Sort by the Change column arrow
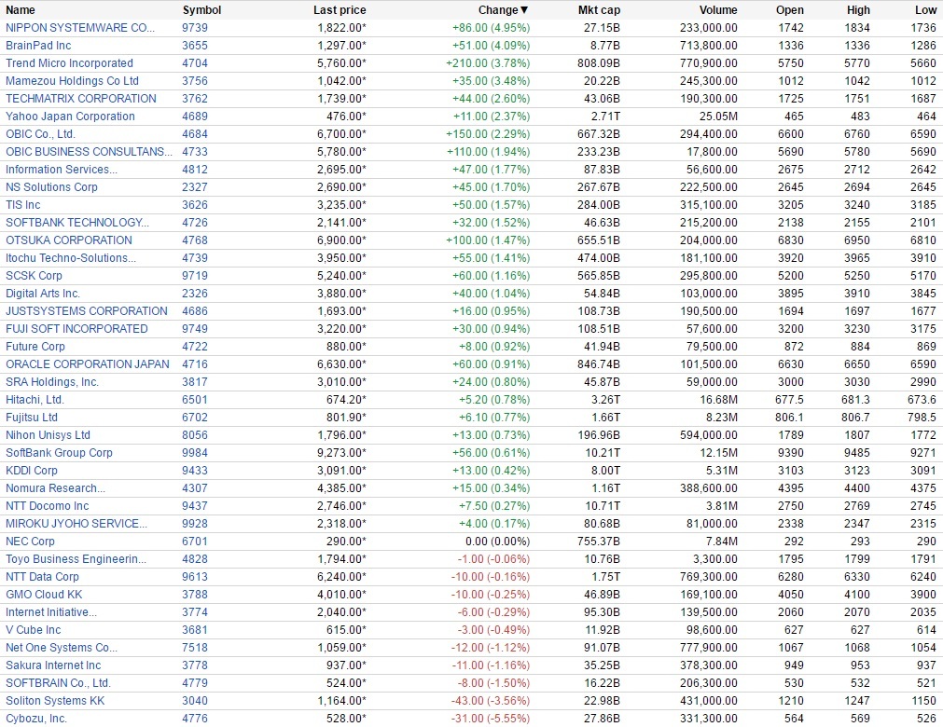This screenshot has height=727, width=943. click(x=524, y=10)
